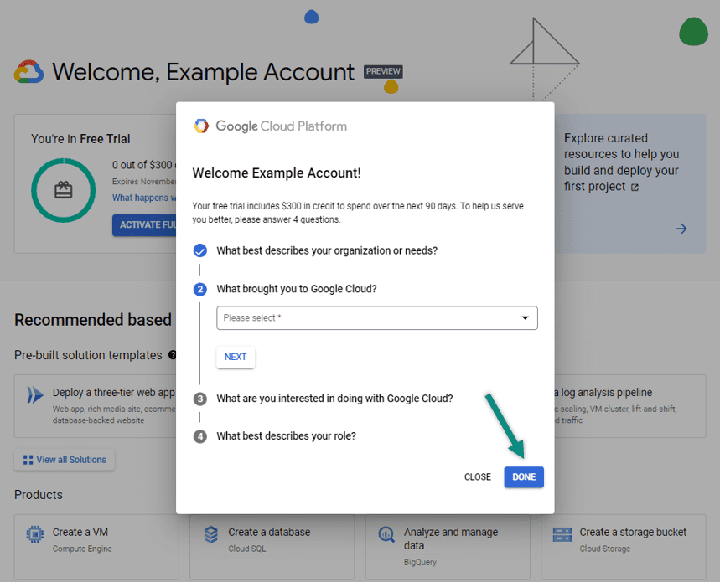Click the gift icon in the free trial circle
The height and width of the screenshot is (582, 720).
click(64, 190)
